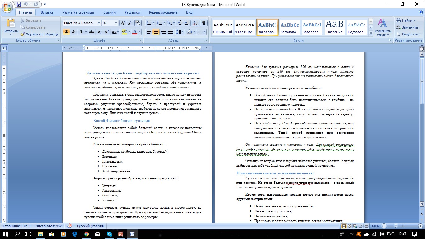
Task: Select the Рассылки tab
Action: click(x=132, y=12)
